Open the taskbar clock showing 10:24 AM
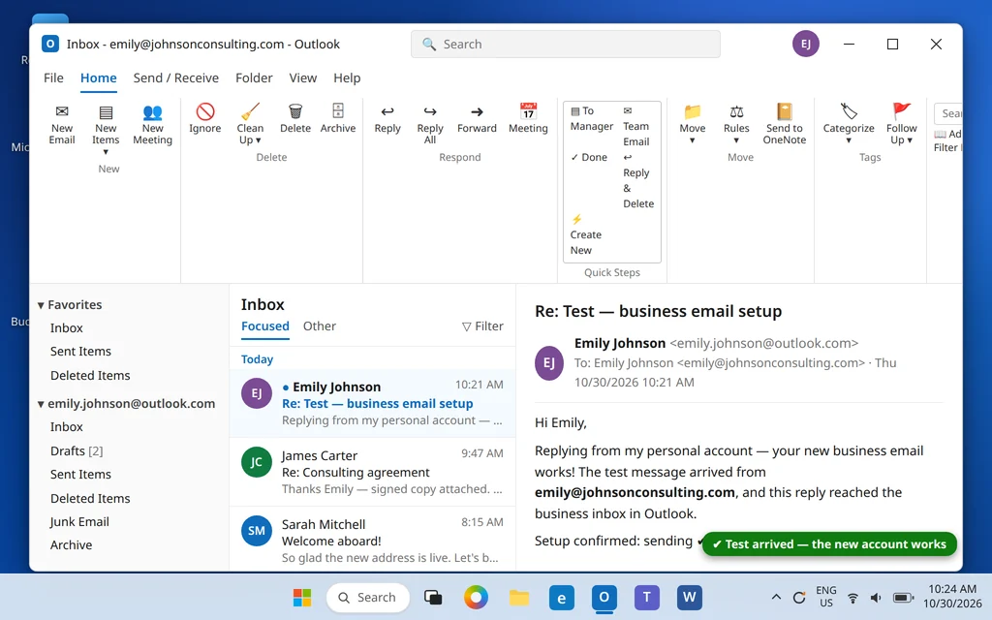The width and height of the screenshot is (992, 620). [952, 596]
